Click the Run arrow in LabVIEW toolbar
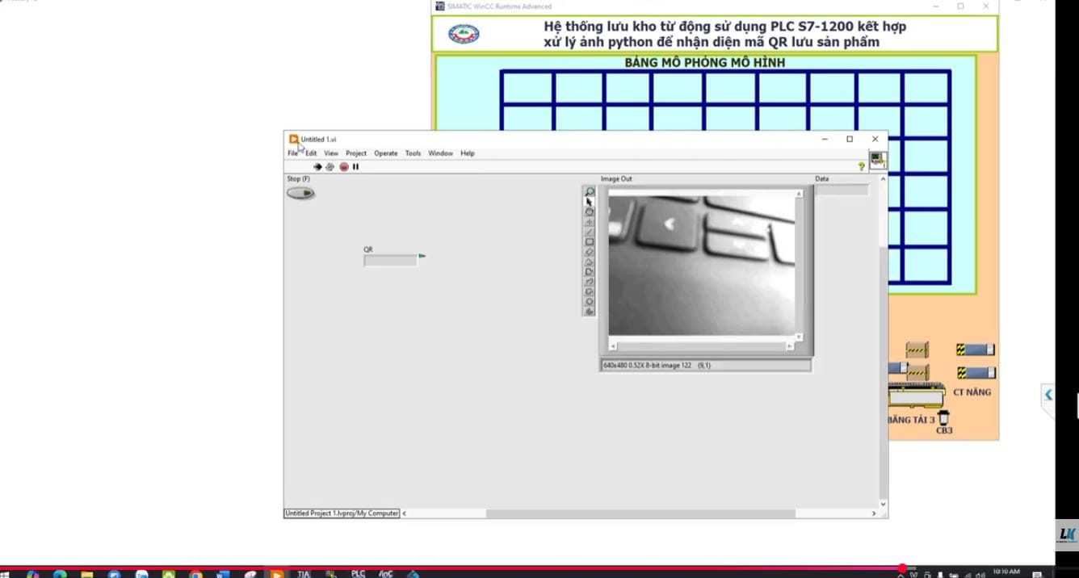The width and height of the screenshot is (1079, 578). click(x=317, y=167)
